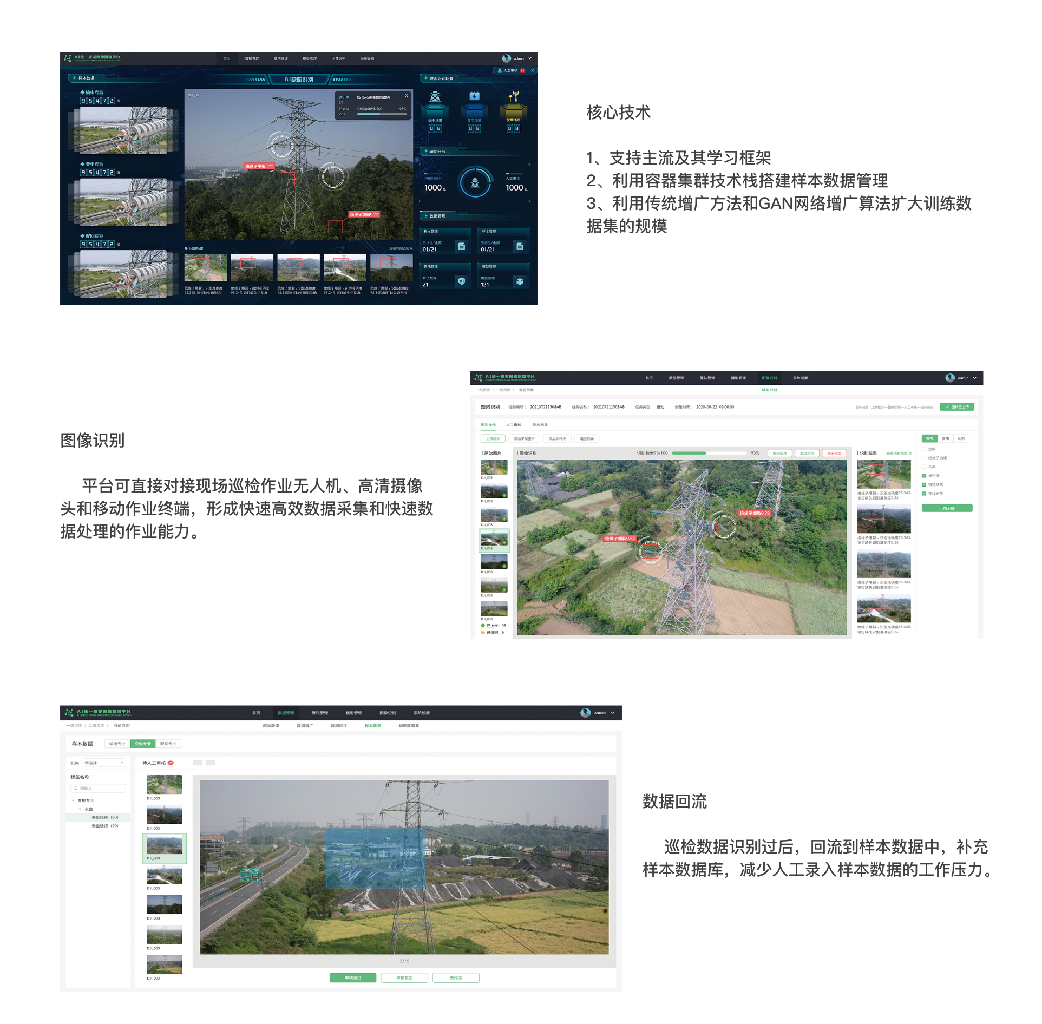Click the 添加多张图片 button

(524, 439)
